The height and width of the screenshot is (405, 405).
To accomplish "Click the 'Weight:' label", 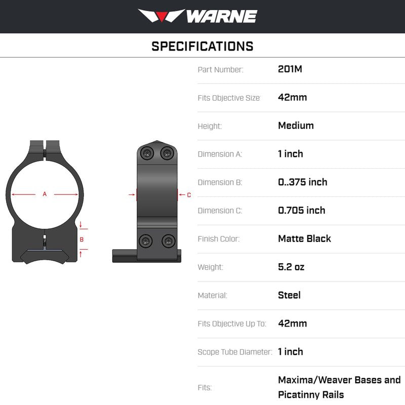I will point(210,267).
